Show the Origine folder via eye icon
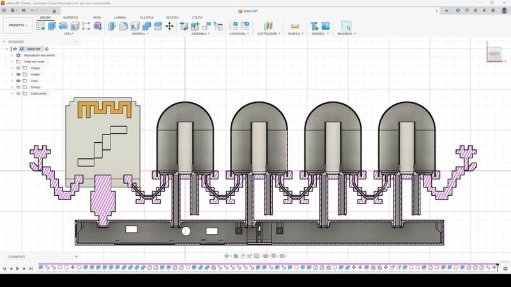Viewport: 511px width, 287px height. 19,68
